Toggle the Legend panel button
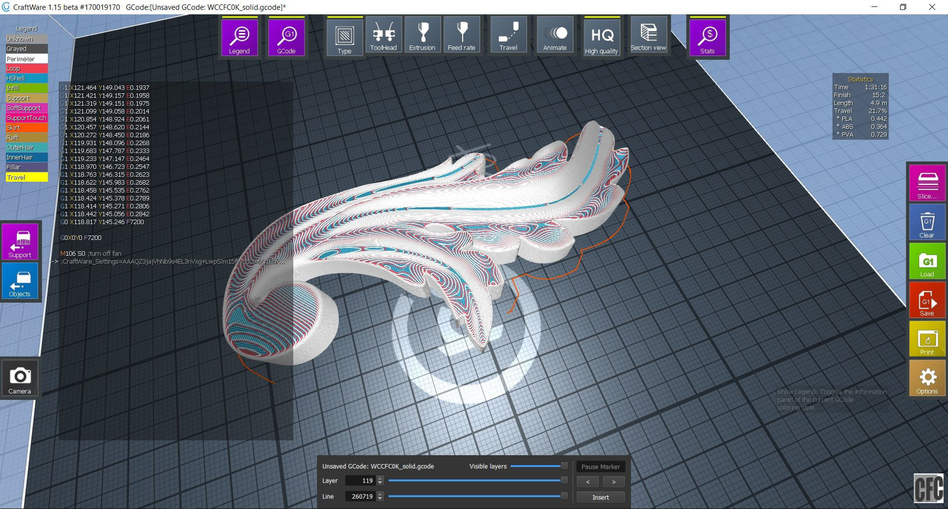The width and height of the screenshot is (948, 509). pos(239,37)
